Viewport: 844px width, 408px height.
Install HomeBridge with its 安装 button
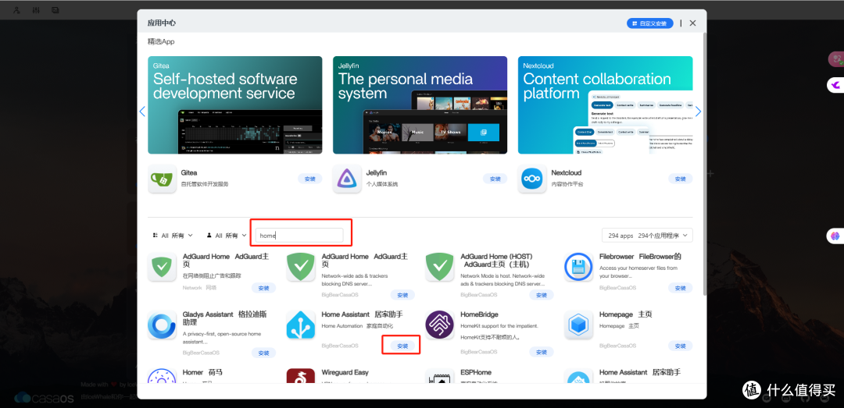(542, 353)
